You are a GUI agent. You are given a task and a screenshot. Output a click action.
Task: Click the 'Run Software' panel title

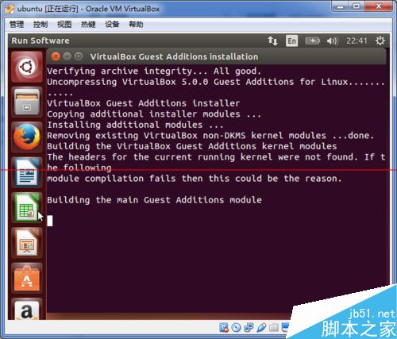[40, 40]
